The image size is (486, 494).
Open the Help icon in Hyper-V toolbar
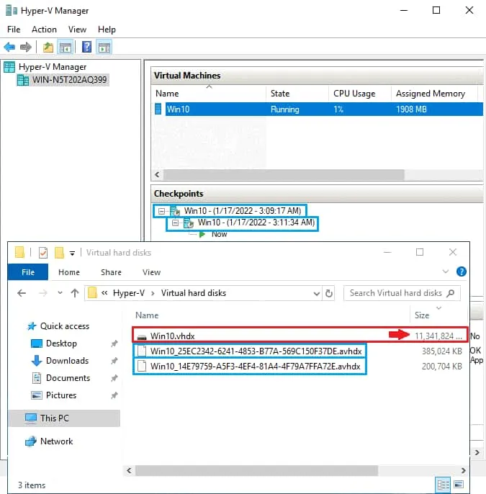(86, 48)
